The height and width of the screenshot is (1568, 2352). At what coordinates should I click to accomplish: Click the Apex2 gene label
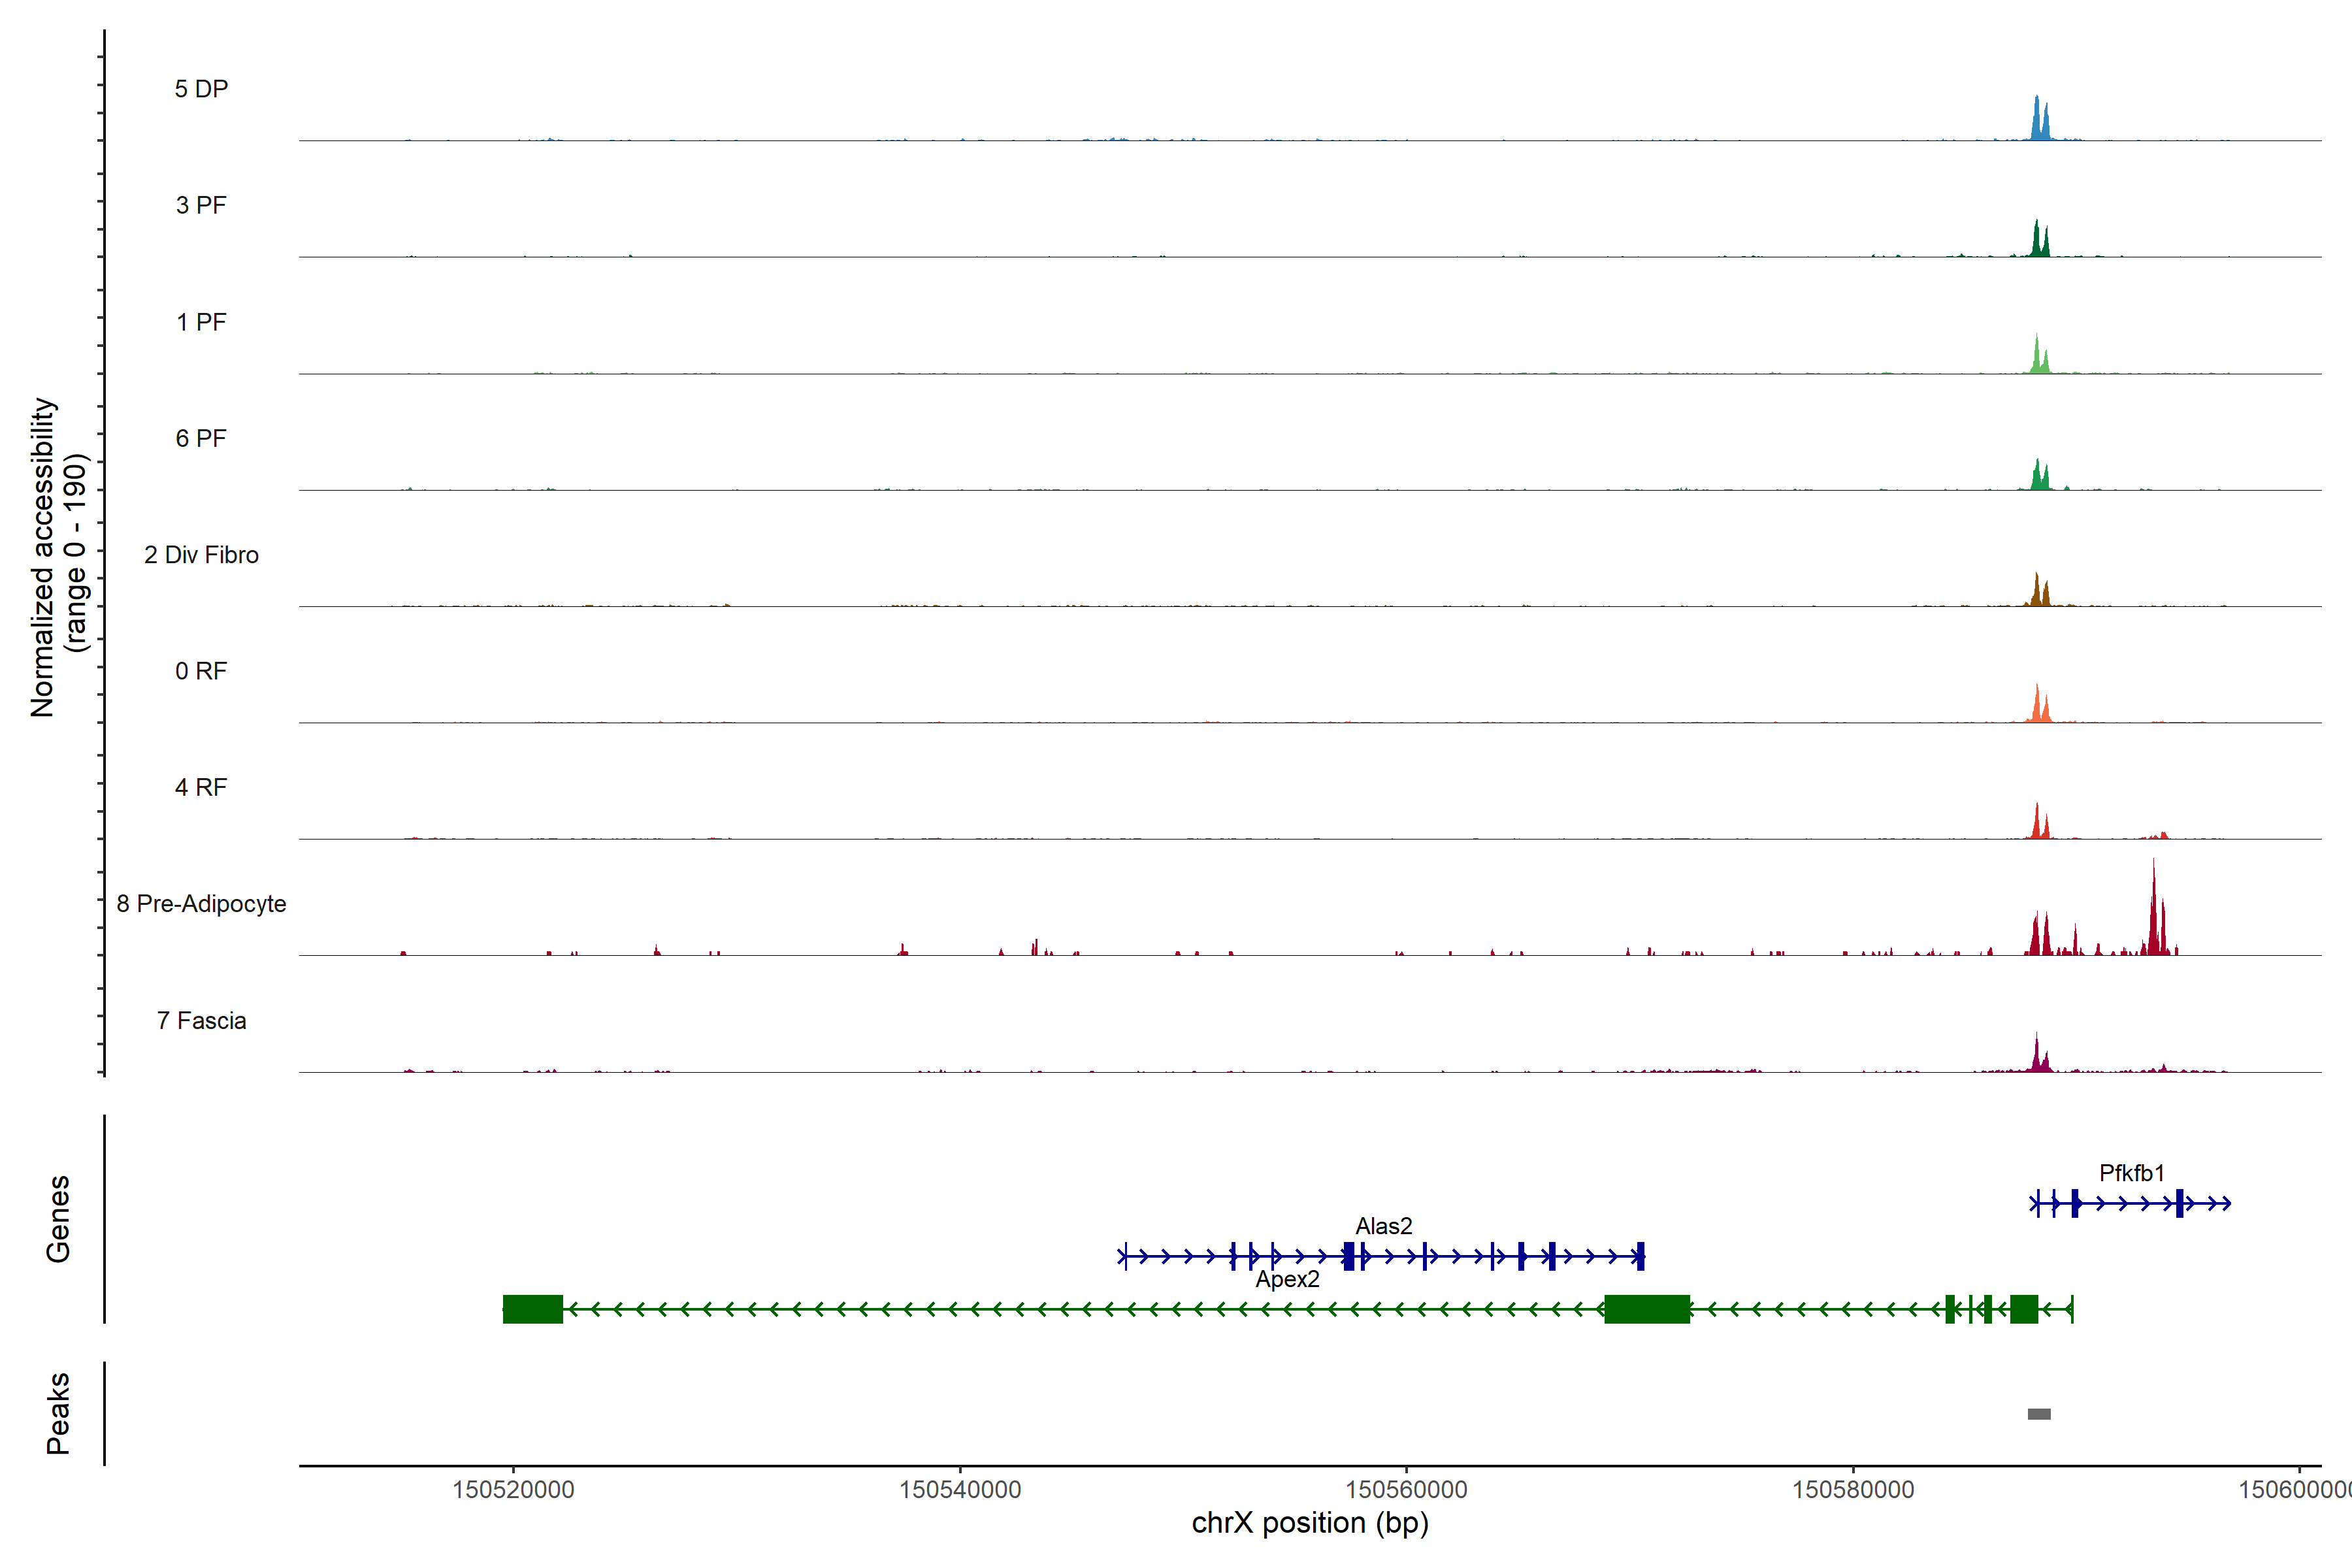[1287, 1279]
